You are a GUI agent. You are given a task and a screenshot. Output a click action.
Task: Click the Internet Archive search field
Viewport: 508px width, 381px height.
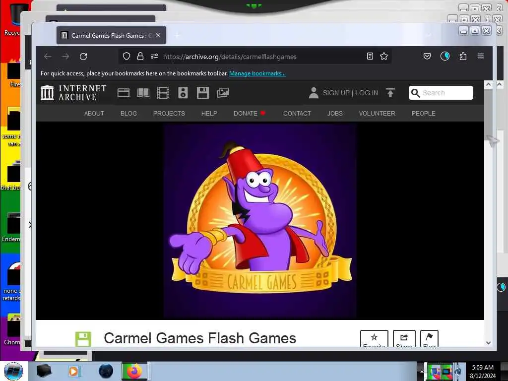tap(441, 93)
